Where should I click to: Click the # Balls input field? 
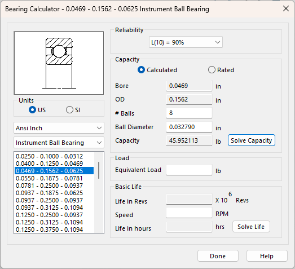[x=189, y=113]
